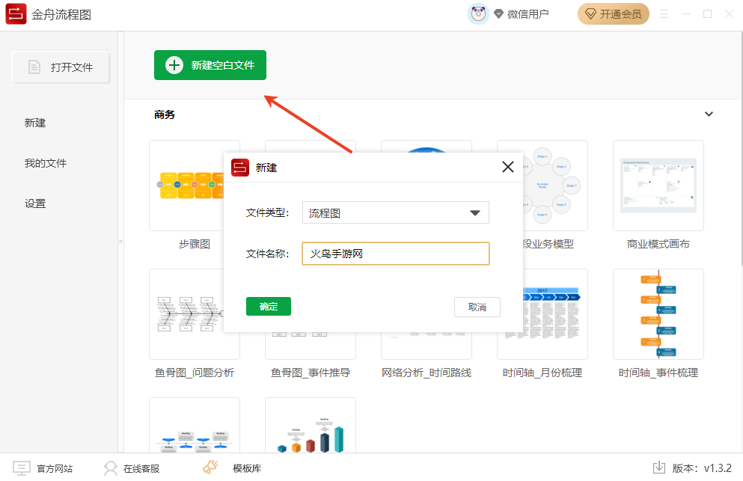
Task: Click the 打开文件 button
Action: 61,67
